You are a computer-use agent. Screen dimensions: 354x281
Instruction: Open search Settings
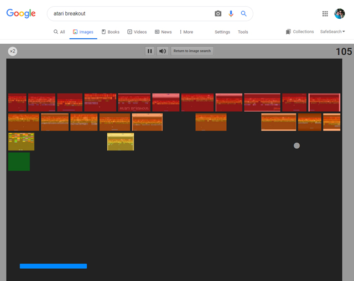222,32
